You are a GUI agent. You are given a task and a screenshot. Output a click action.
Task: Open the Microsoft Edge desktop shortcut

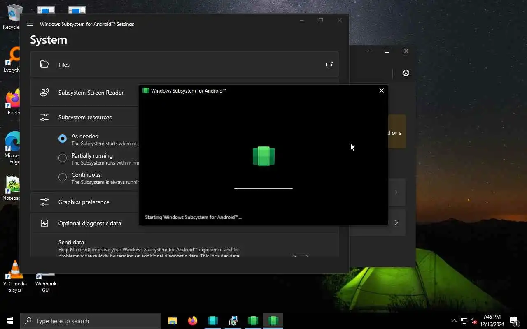point(12,147)
